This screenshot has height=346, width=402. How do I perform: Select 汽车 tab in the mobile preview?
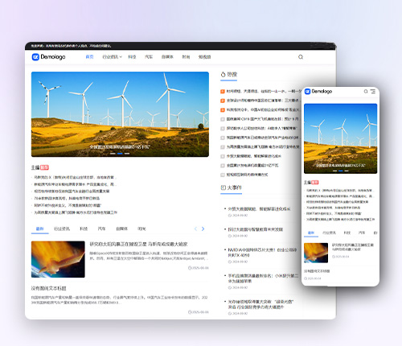coord(362,233)
